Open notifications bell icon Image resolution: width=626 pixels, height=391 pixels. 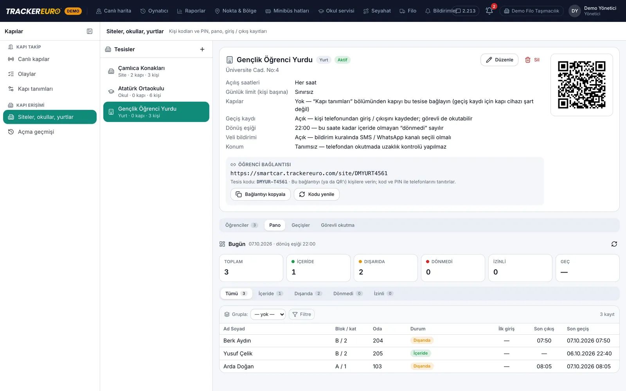pyautogui.click(x=489, y=11)
